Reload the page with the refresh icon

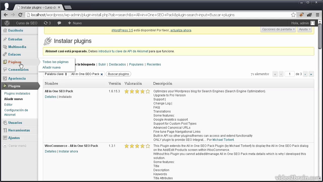point(20,15)
